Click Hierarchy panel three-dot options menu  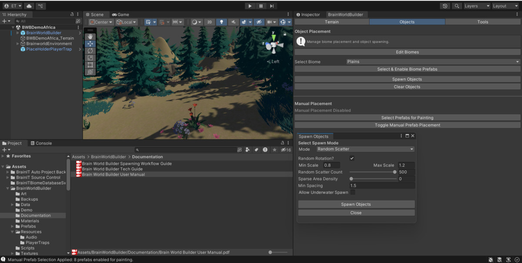[x=78, y=14]
